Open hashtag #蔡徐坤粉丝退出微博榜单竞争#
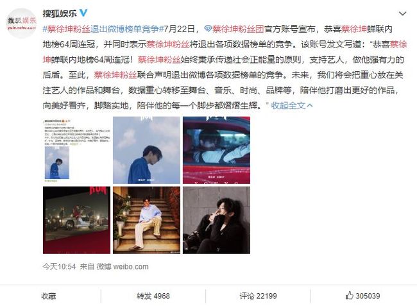This screenshot has width=417, height=306. [103, 29]
